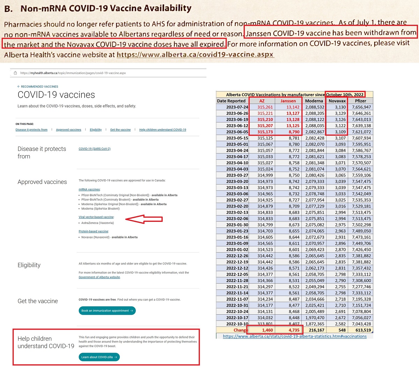
Task: Select the 'COVID-19 vaccines' page title
Action: (56, 95)
